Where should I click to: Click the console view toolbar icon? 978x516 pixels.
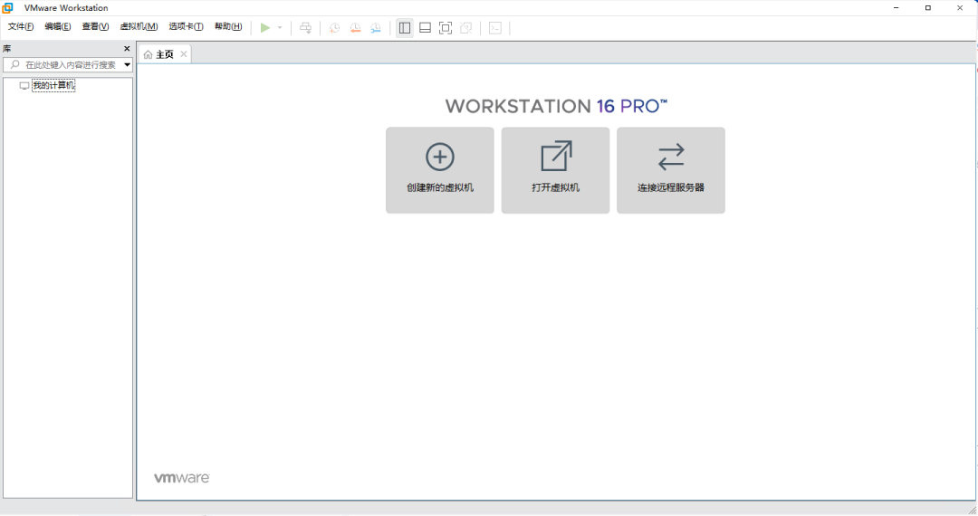(x=495, y=27)
